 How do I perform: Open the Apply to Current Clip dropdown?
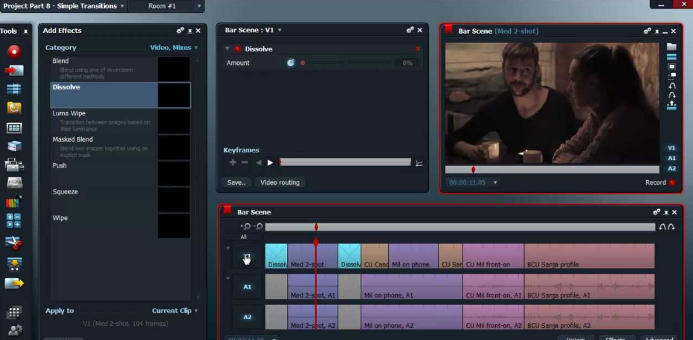197,311
